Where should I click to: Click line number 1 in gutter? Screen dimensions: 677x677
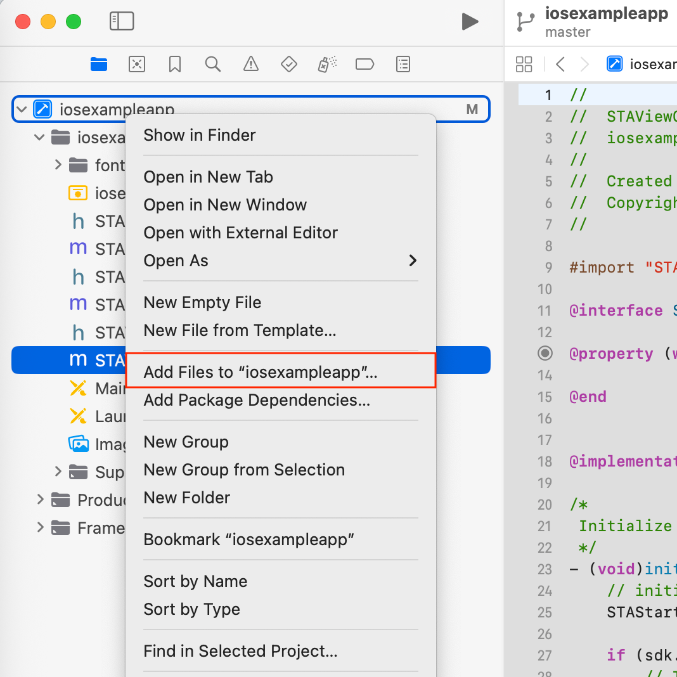tap(548, 95)
